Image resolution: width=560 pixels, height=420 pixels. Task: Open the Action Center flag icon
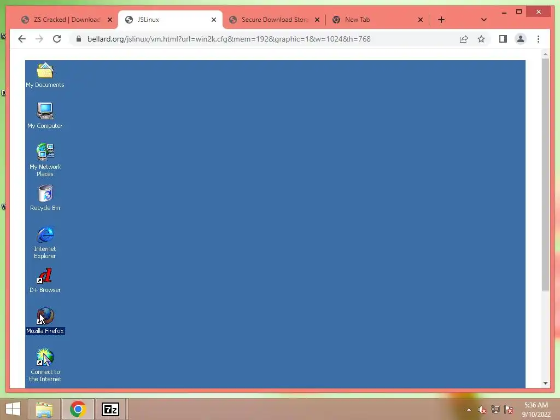tap(509, 410)
